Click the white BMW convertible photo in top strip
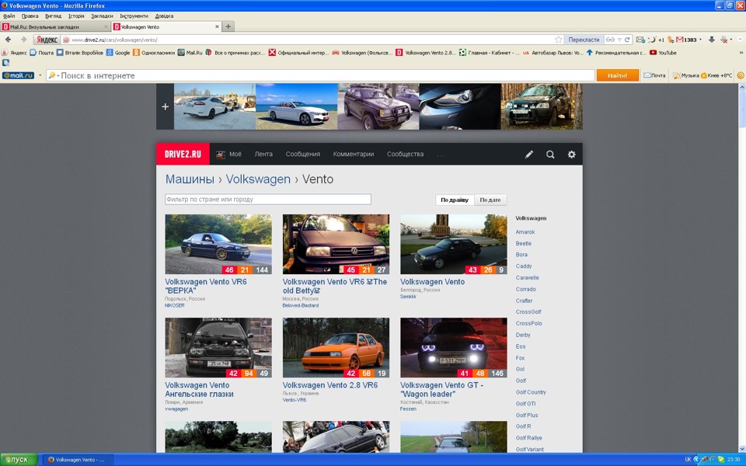The width and height of the screenshot is (746, 466). [x=296, y=106]
